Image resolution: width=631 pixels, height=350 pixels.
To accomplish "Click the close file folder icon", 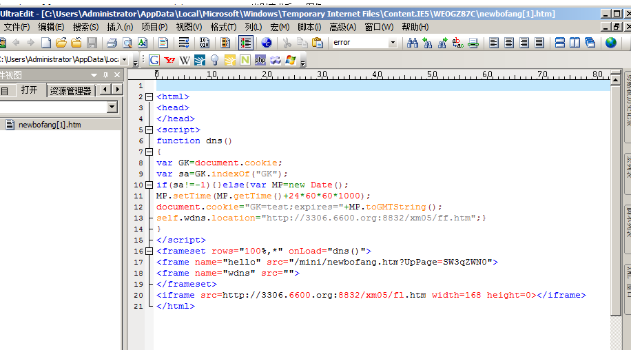I will pos(76,43).
